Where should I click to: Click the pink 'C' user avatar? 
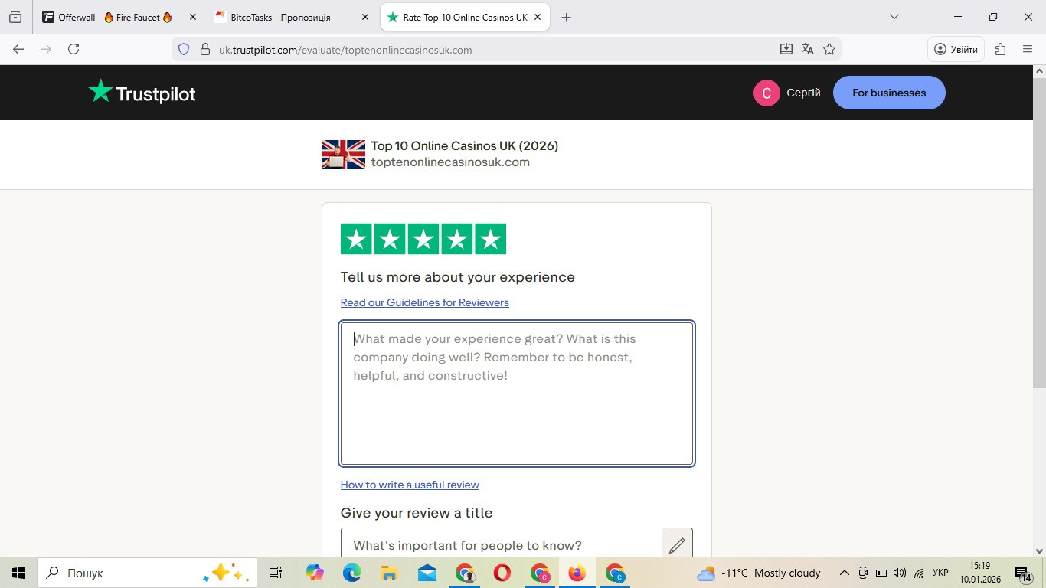tap(767, 93)
